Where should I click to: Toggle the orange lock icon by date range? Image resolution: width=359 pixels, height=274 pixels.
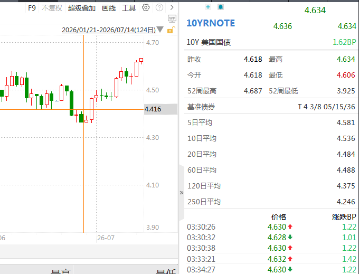coord(171,30)
